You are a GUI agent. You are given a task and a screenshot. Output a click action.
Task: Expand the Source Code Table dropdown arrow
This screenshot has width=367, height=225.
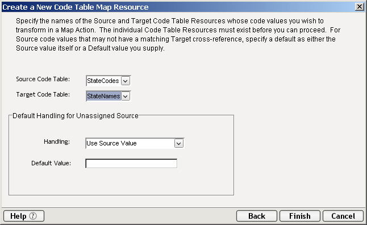pos(126,81)
